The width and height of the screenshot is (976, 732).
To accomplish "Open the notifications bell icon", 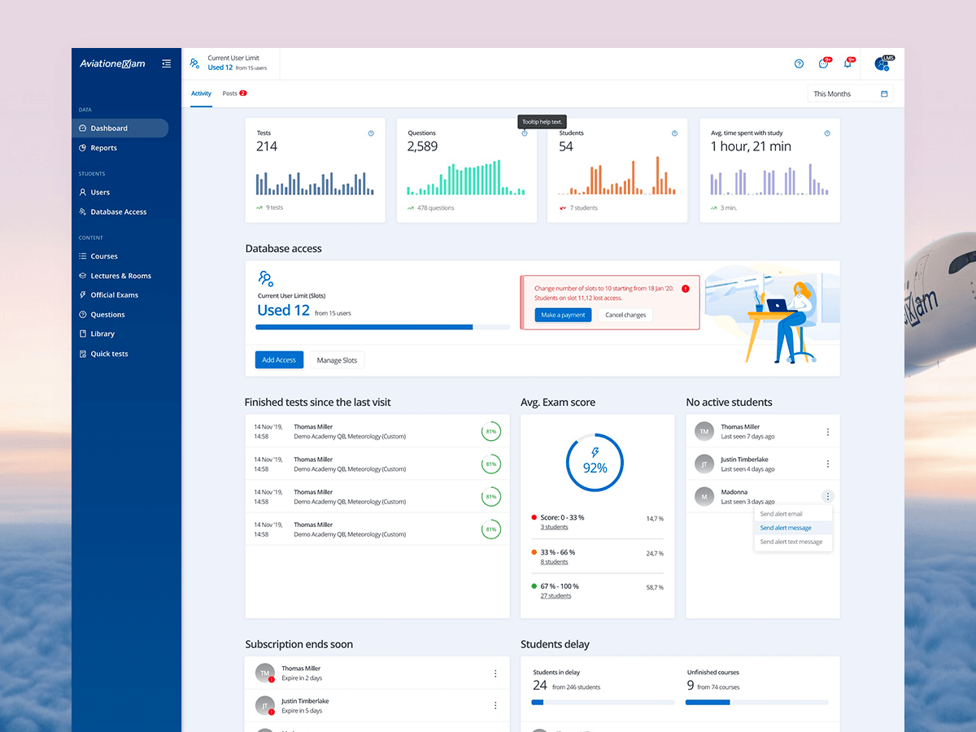I will coord(847,63).
